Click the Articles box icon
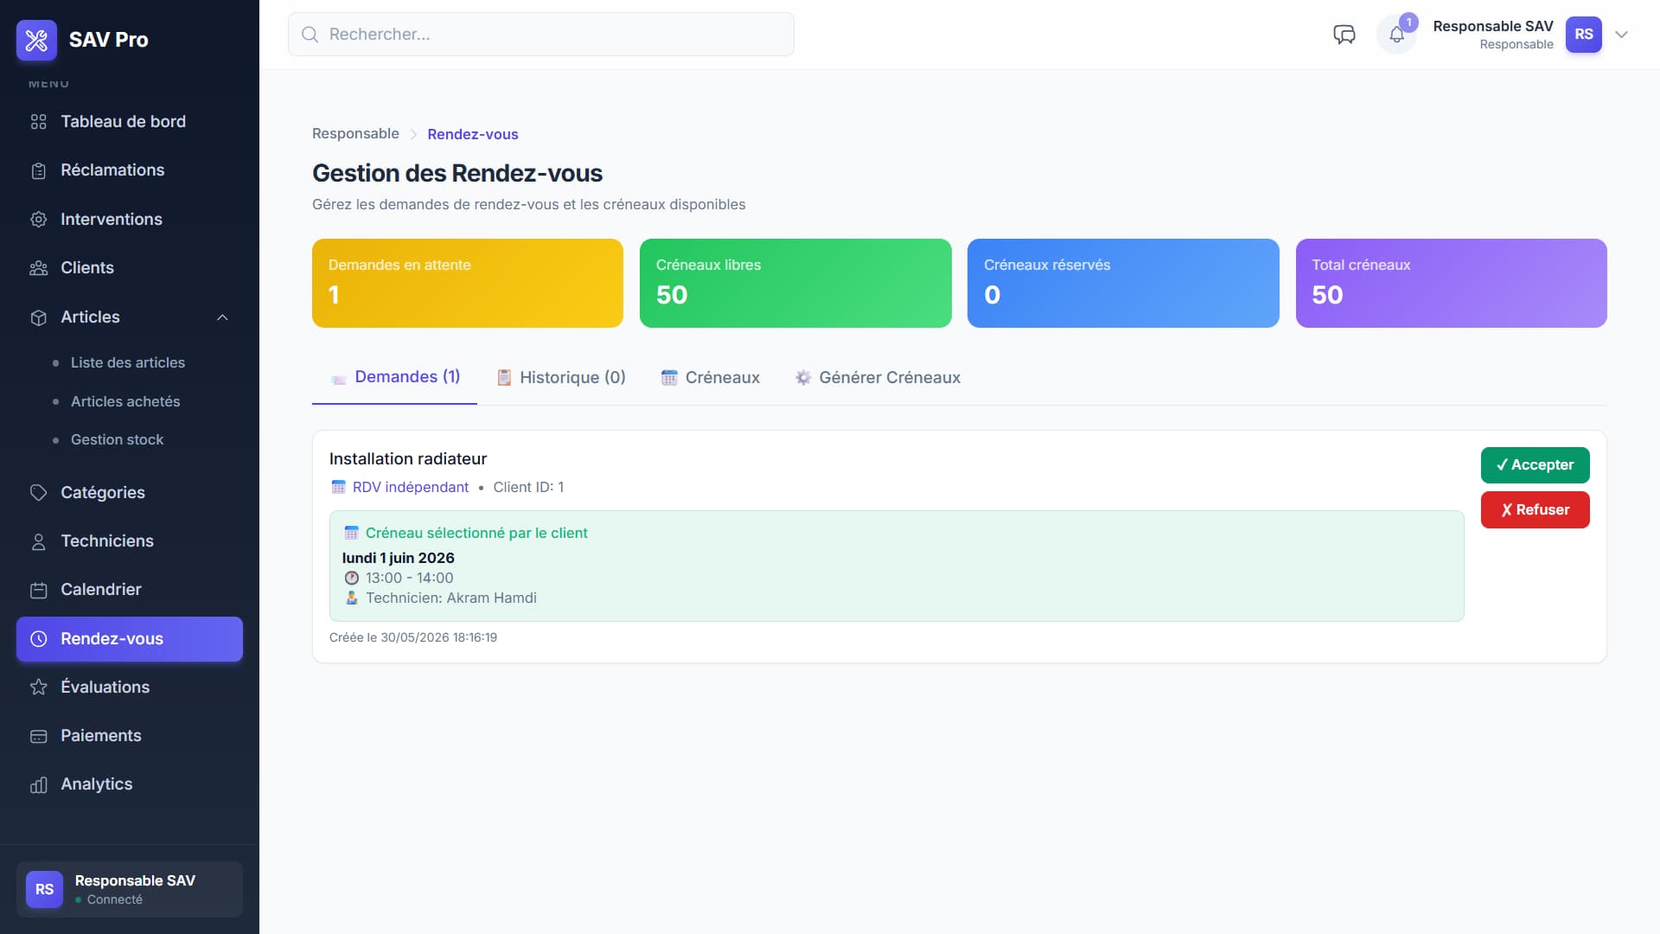 38,317
